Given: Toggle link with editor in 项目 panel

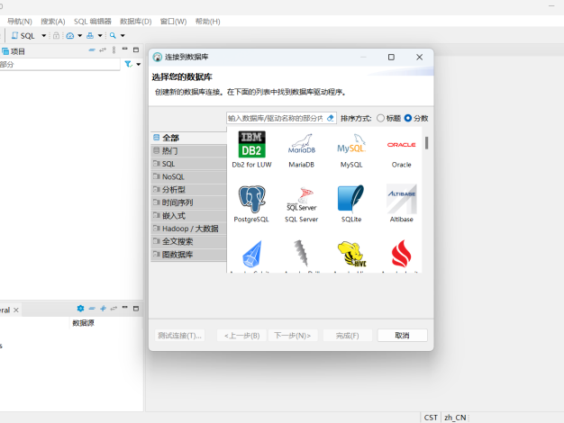Looking at the screenshot, I should pos(103,50).
